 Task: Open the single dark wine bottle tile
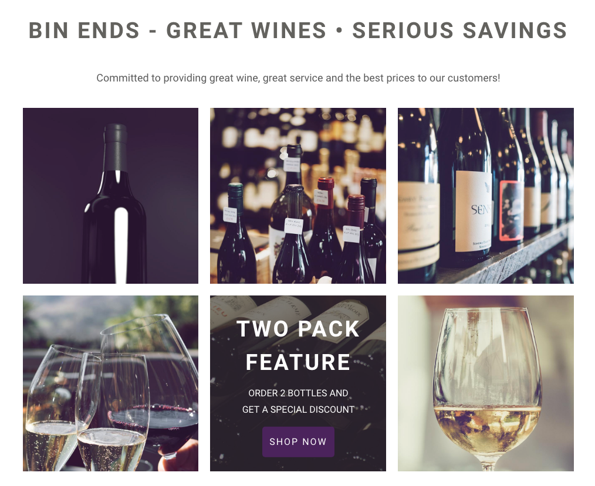click(110, 196)
